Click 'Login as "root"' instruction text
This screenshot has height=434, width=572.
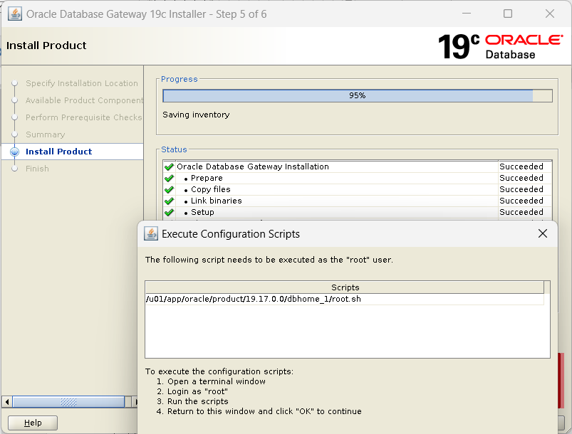[197, 391]
